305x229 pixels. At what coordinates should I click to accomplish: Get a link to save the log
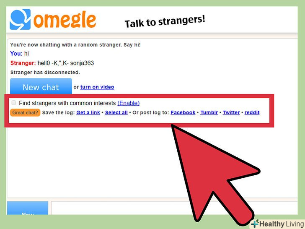pos(88,112)
